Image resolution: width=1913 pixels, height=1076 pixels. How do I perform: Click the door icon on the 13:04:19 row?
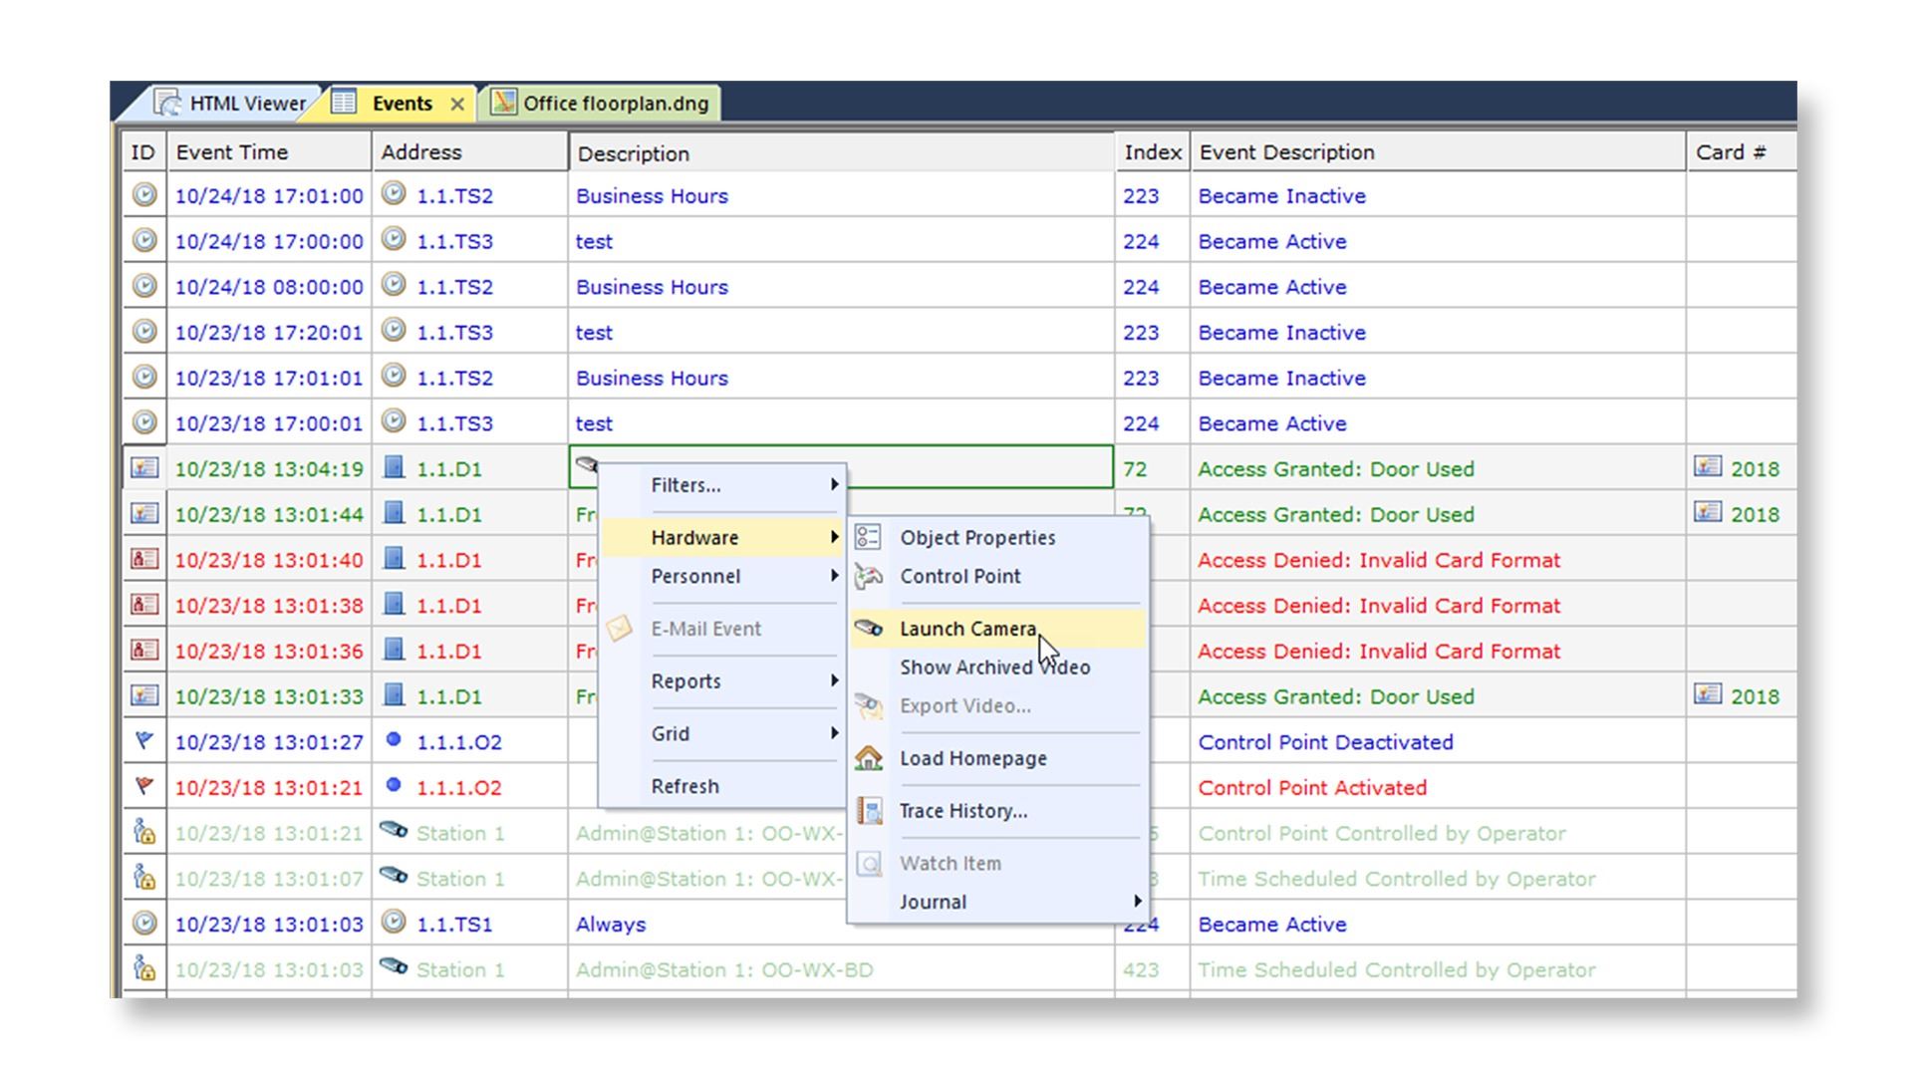[395, 468]
